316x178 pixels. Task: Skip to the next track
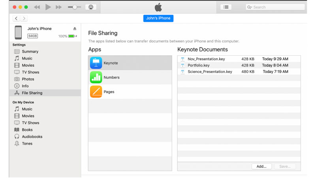(x=58, y=7)
